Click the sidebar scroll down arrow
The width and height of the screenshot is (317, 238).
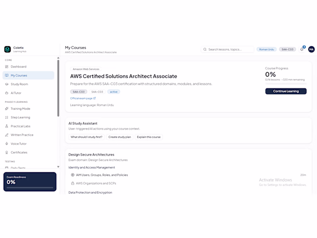[x=58, y=167]
